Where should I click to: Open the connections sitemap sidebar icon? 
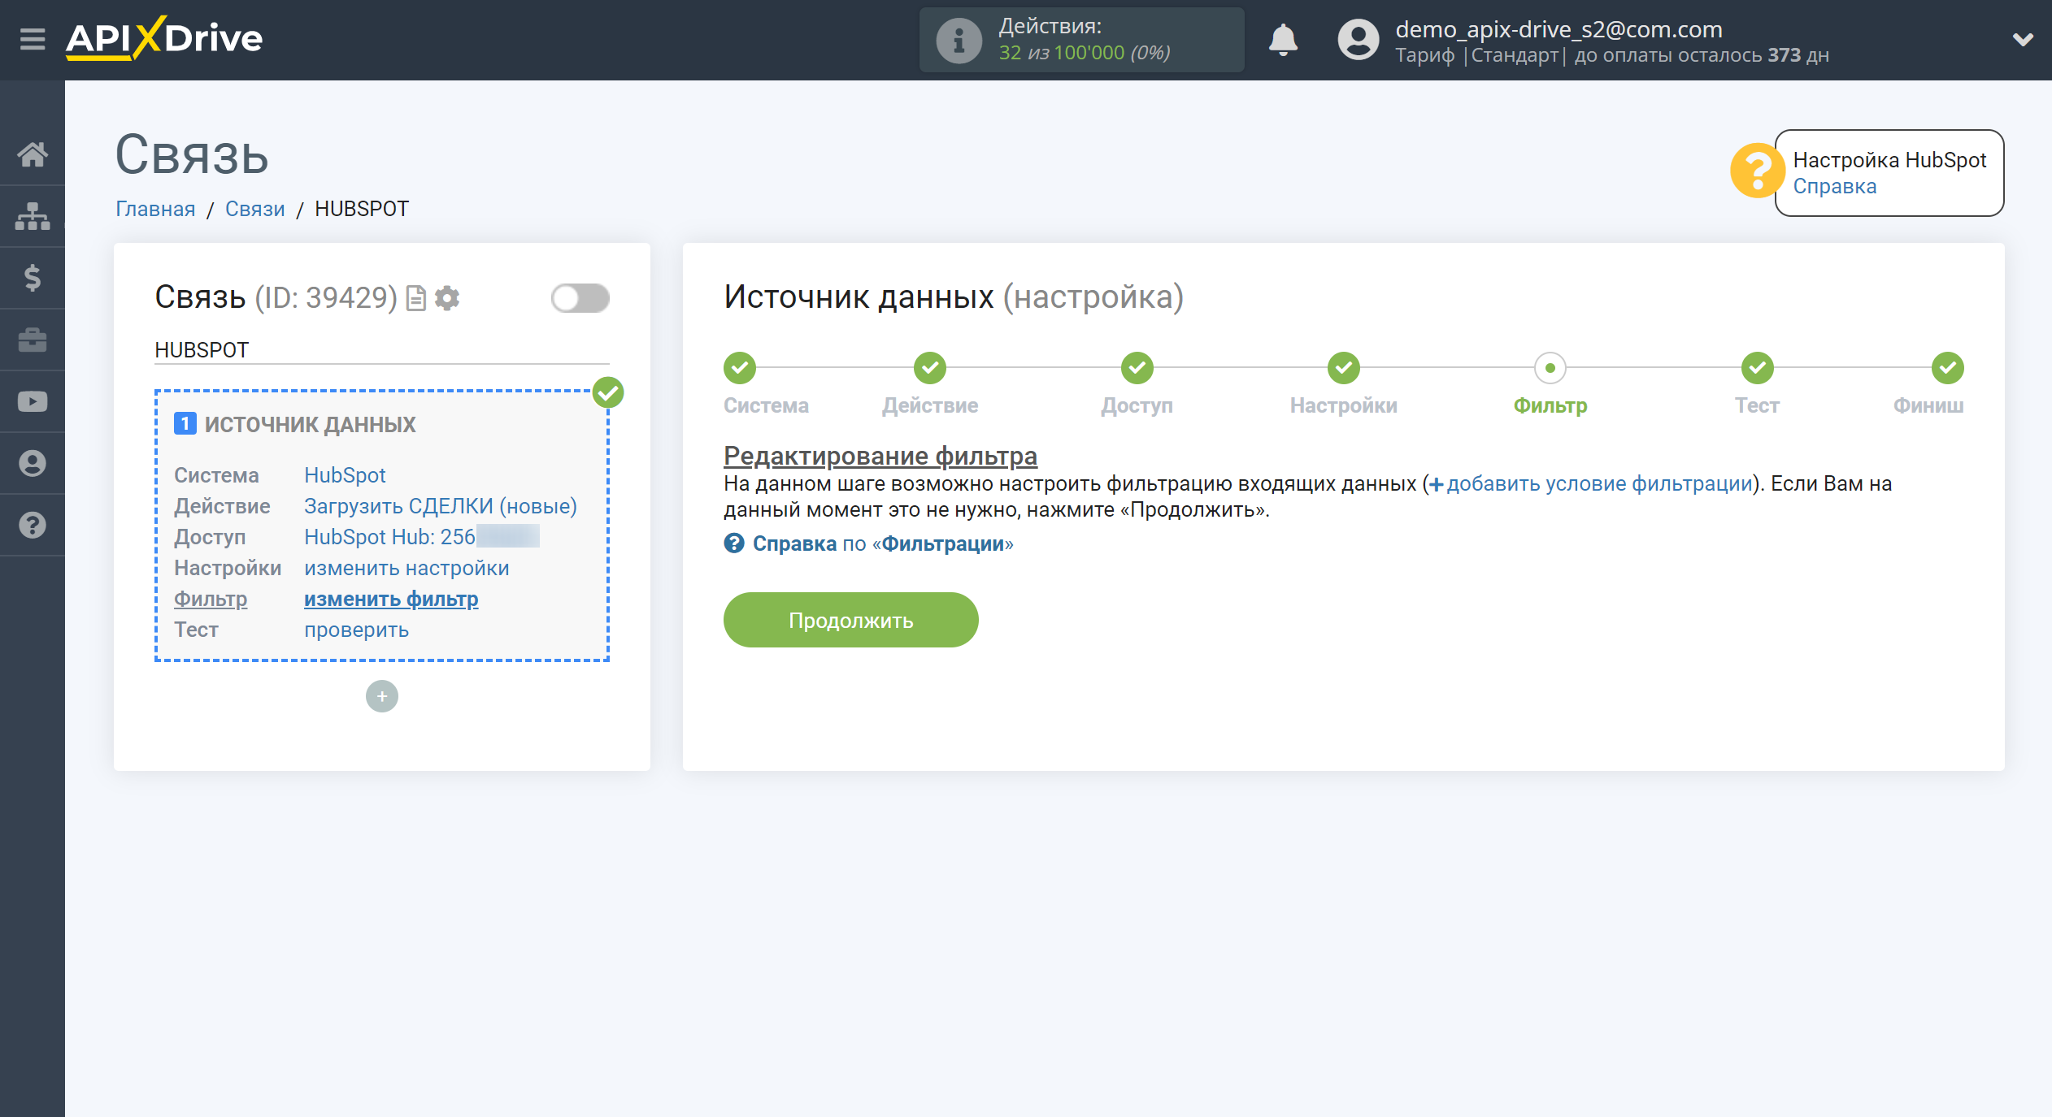[33, 216]
